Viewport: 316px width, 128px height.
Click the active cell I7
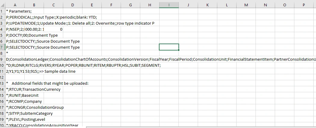click(169, 47)
